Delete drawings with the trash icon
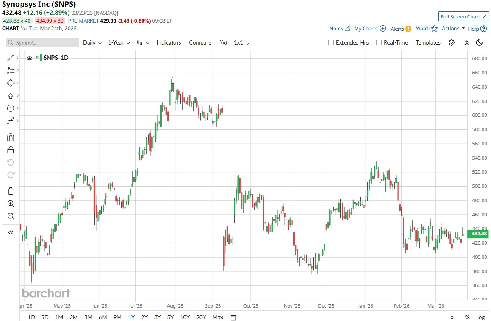491x321 pixels. coord(11,191)
